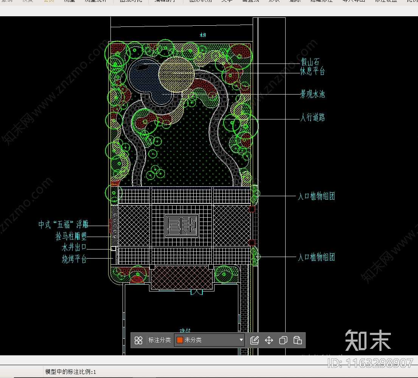Screen dimensions: 418x378
Task: Click the paste clipboard icon
Action: (297, 340)
